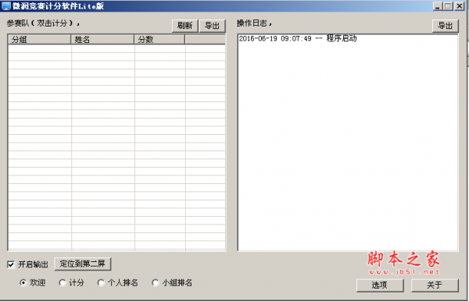Image resolution: width=469 pixels, height=301 pixels.
Task: Open the 关于 about dialog
Action: tap(435, 285)
